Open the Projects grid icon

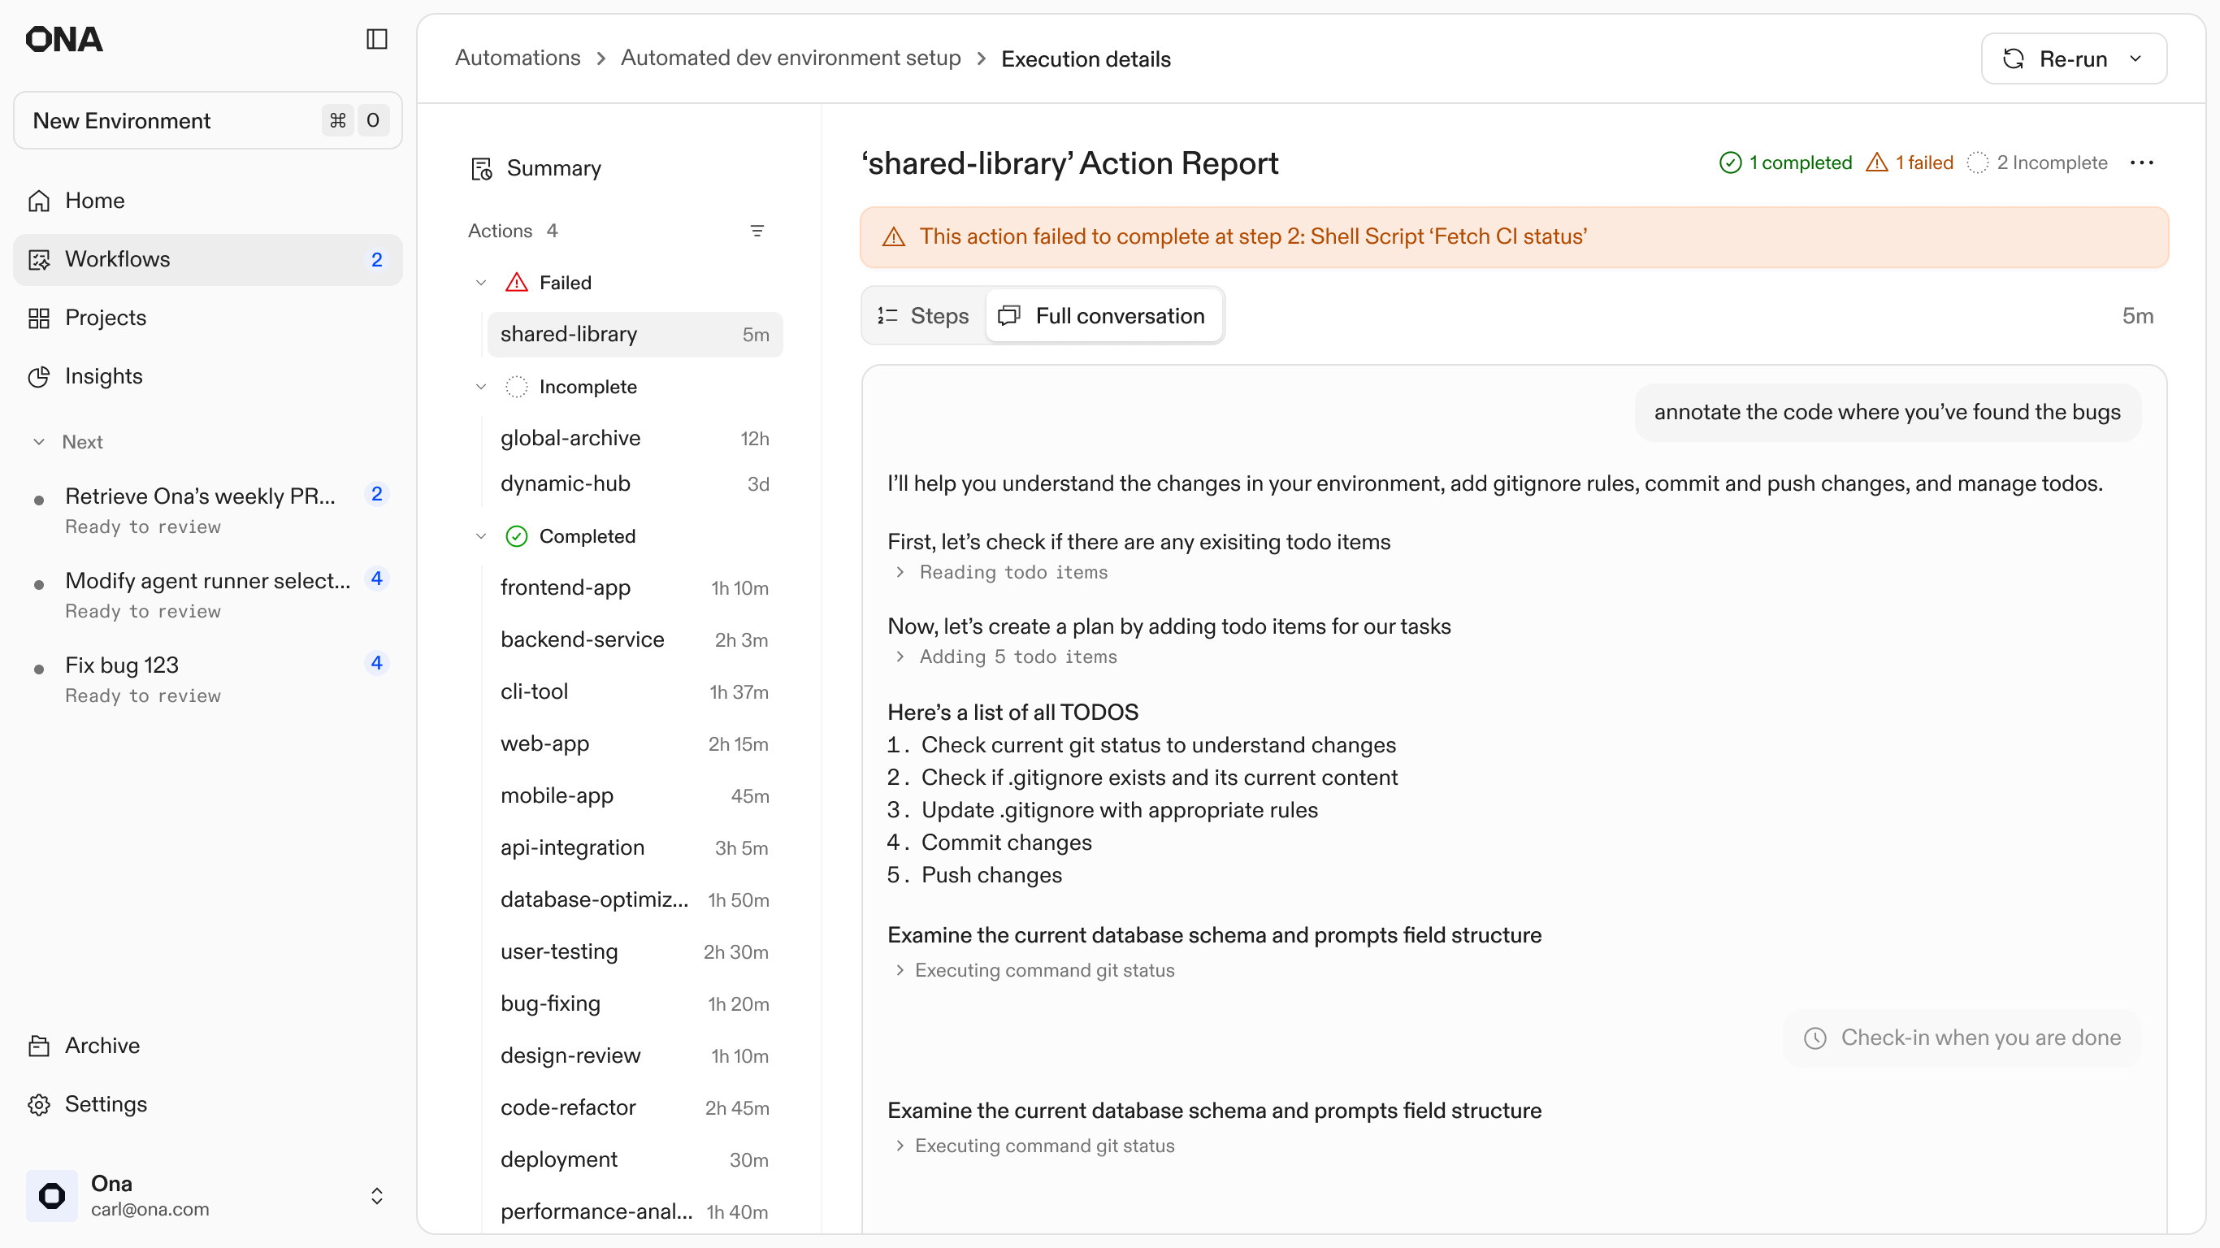(x=39, y=318)
